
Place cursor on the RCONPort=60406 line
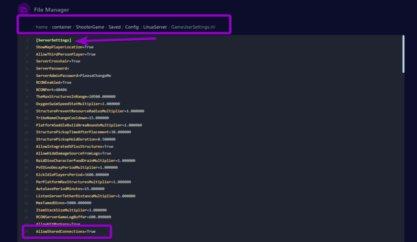coord(51,90)
